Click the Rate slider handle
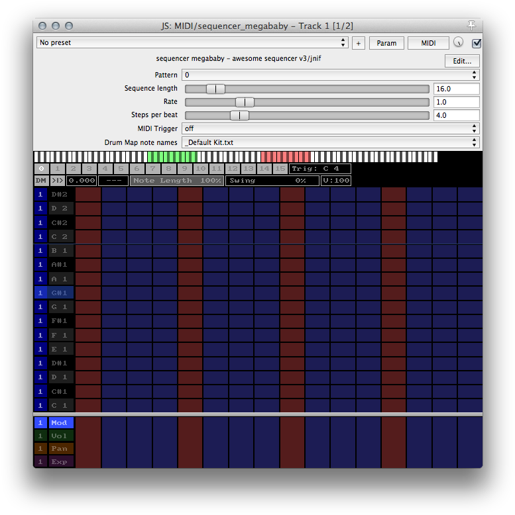 click(245, 102)
